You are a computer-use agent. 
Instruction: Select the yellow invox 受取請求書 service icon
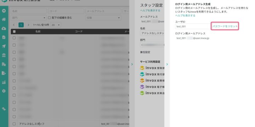[142, 68]
